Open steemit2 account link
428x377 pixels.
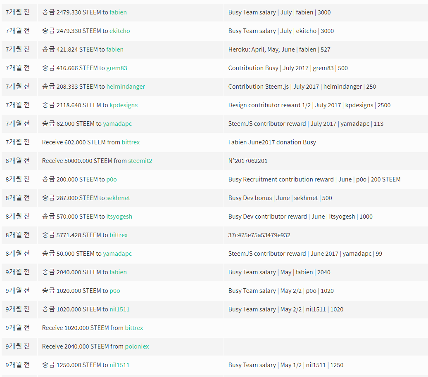point(140,160)
